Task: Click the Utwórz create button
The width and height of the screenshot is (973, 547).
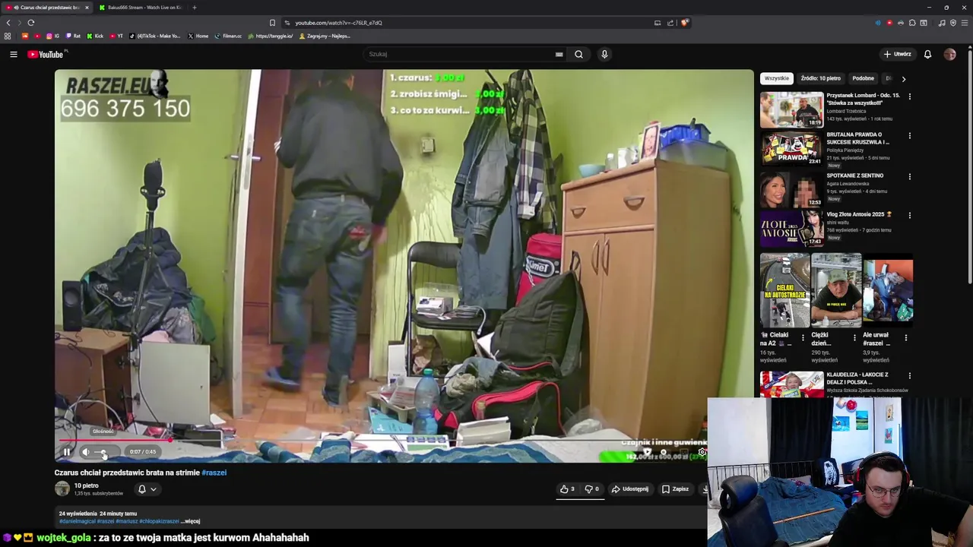Action: 897,54
